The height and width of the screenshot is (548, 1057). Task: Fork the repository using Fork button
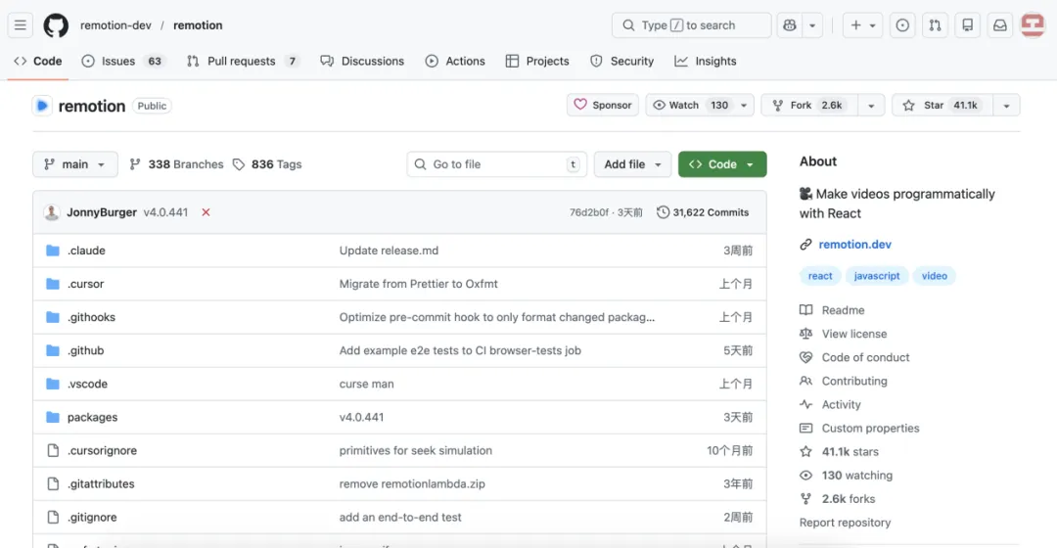click(809, 105)
